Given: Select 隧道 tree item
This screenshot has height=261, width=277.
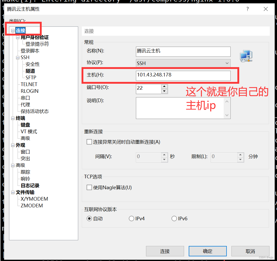Looking at the screenshot, I should point(30,71).
